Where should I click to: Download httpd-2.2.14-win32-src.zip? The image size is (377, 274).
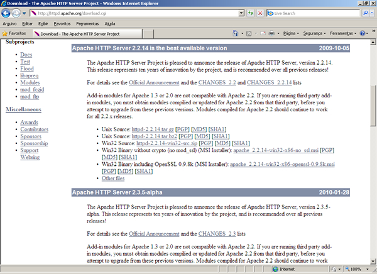click(x=167, y=143)
